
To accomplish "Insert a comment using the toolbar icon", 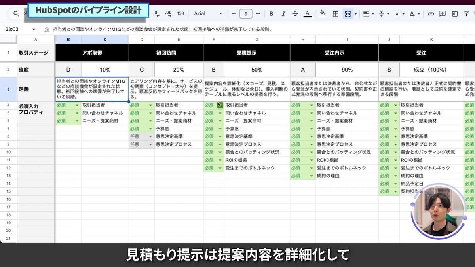I will (x=443, y=13).
